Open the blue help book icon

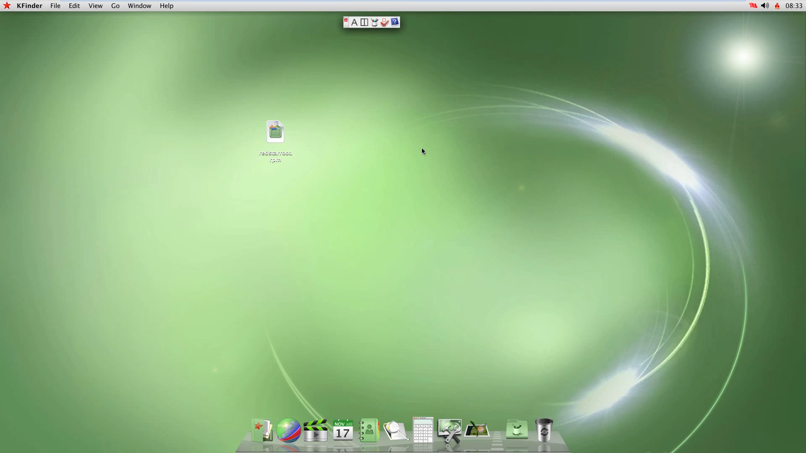(x=395, y=22)
